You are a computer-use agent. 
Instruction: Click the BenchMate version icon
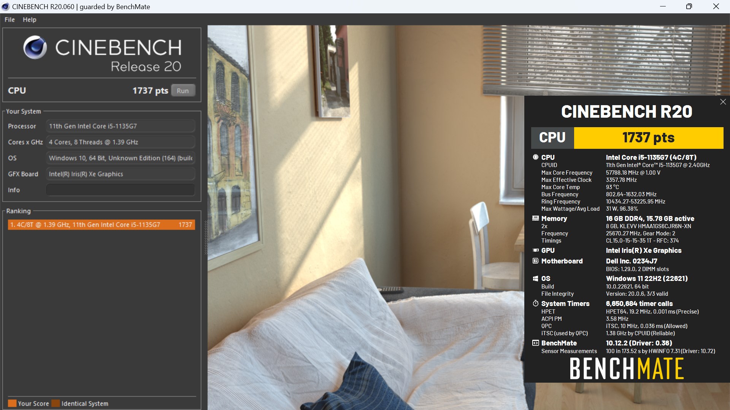[535, 343]
